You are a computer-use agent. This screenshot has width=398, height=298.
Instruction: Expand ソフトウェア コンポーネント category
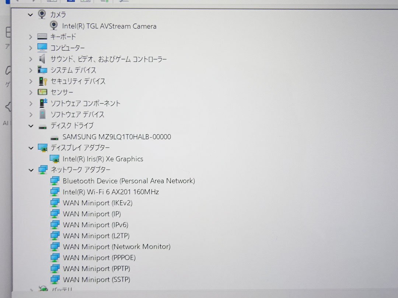pyautogui.click(x=31, y=104)
